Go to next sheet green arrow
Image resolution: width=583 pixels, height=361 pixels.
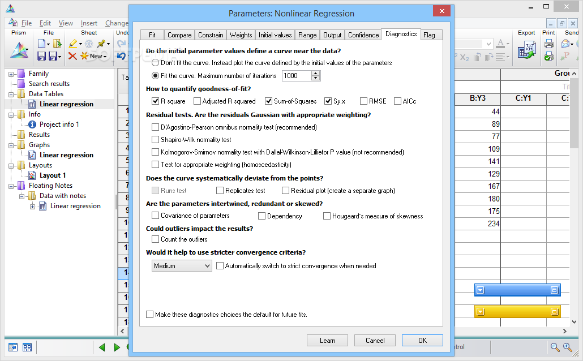point(117,347)
